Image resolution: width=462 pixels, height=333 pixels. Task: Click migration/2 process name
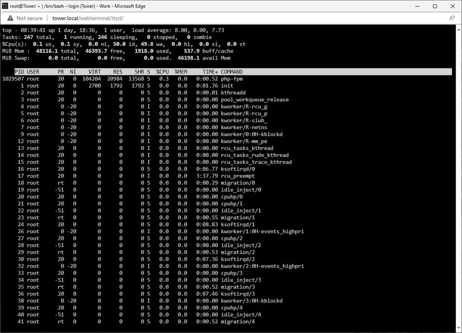(x=238, y=252)
